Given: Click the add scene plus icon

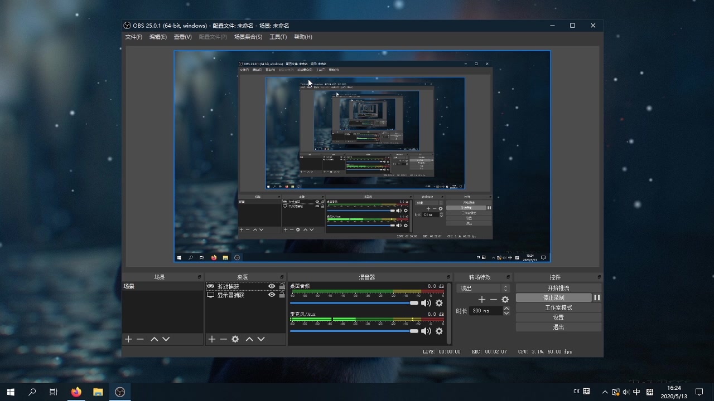Looking at the screenshot, I should (128, 339).
